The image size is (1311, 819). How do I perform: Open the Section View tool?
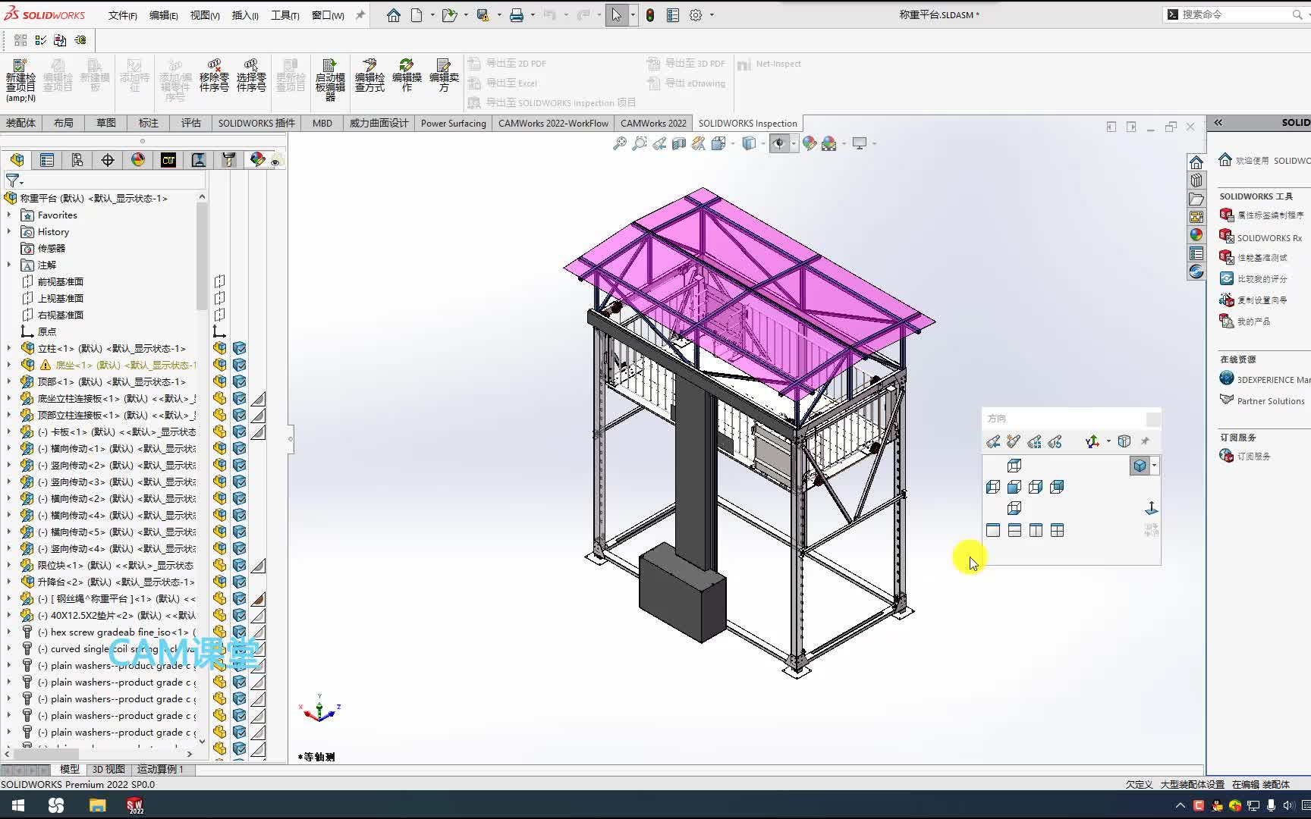678,144
